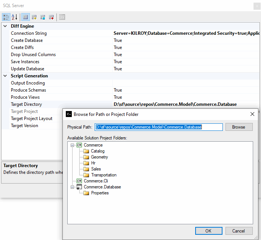Click the empty Output Encoding value cell

(x=186, y=83)
